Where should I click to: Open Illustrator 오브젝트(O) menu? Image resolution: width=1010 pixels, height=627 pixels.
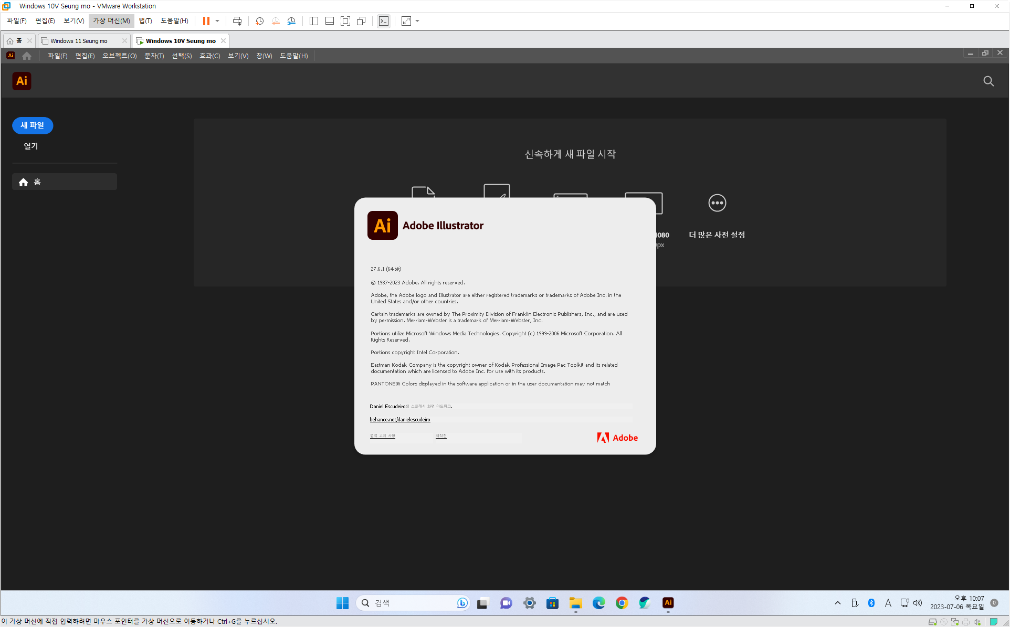119,56
